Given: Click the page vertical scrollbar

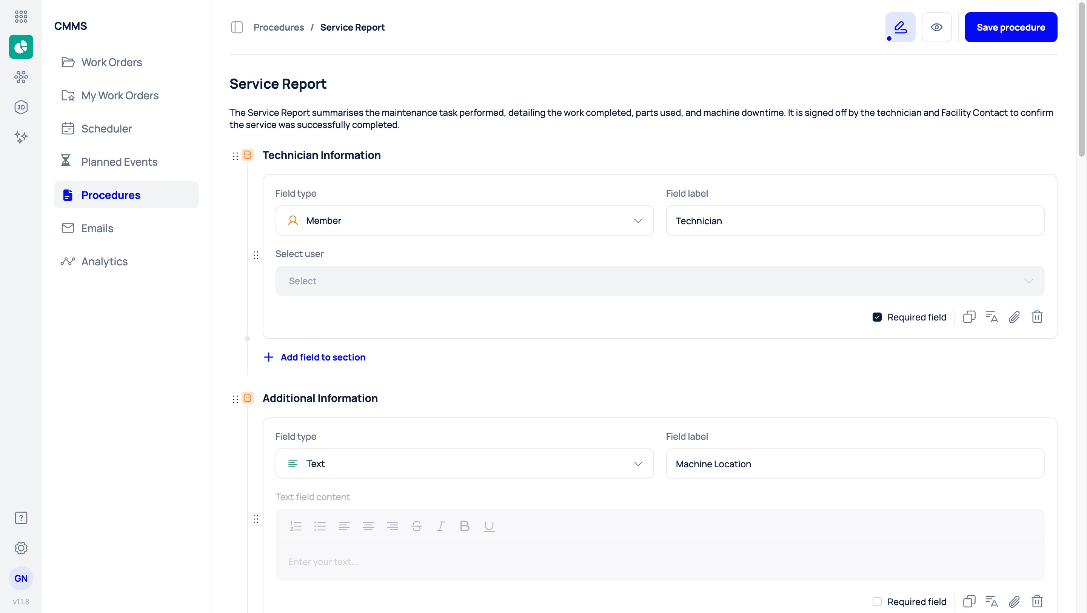Looking at the screenshot, I should [1081, 80].
